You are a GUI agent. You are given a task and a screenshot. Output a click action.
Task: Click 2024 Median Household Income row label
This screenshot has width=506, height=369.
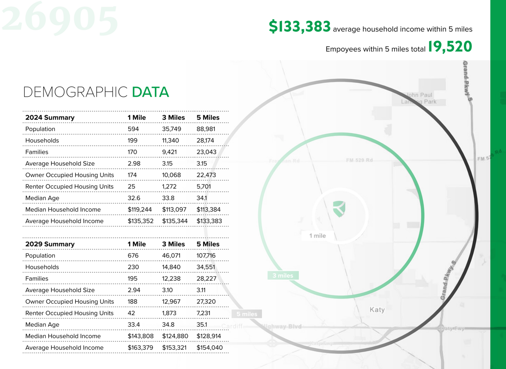[63, 209]
